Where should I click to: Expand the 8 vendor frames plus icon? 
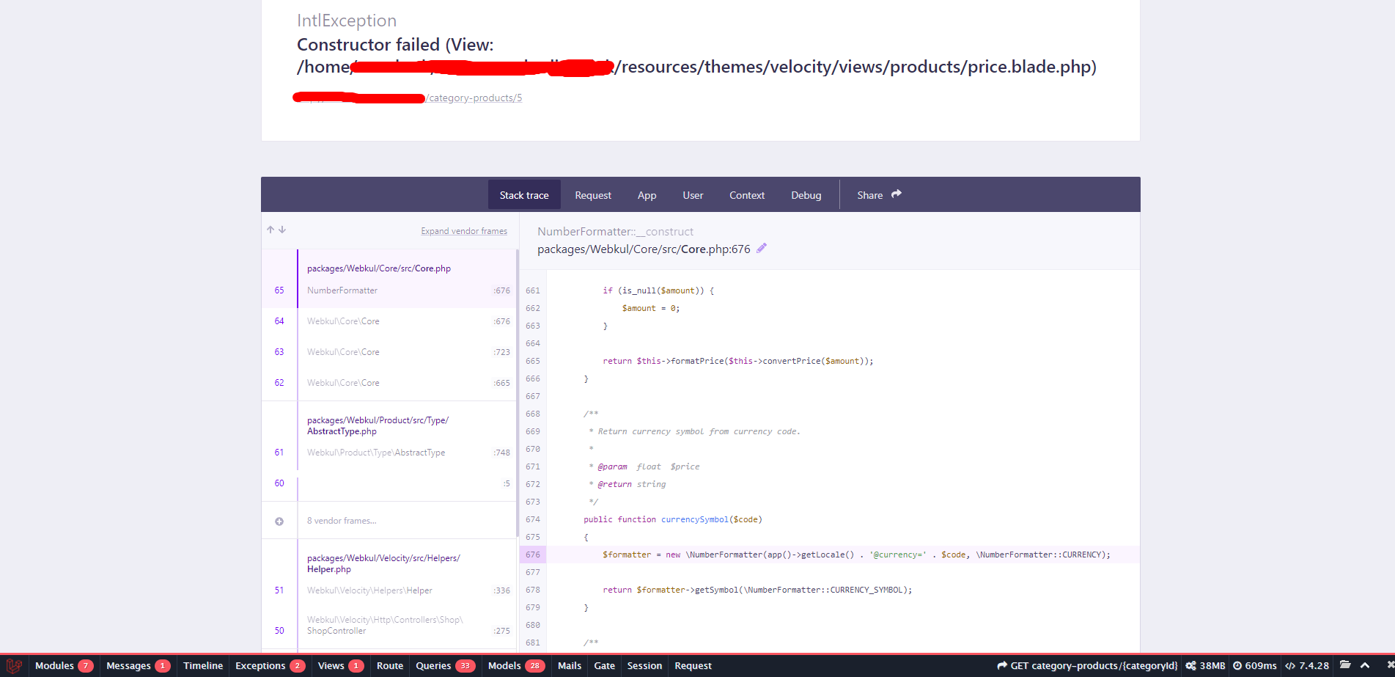tap(279, 522)
